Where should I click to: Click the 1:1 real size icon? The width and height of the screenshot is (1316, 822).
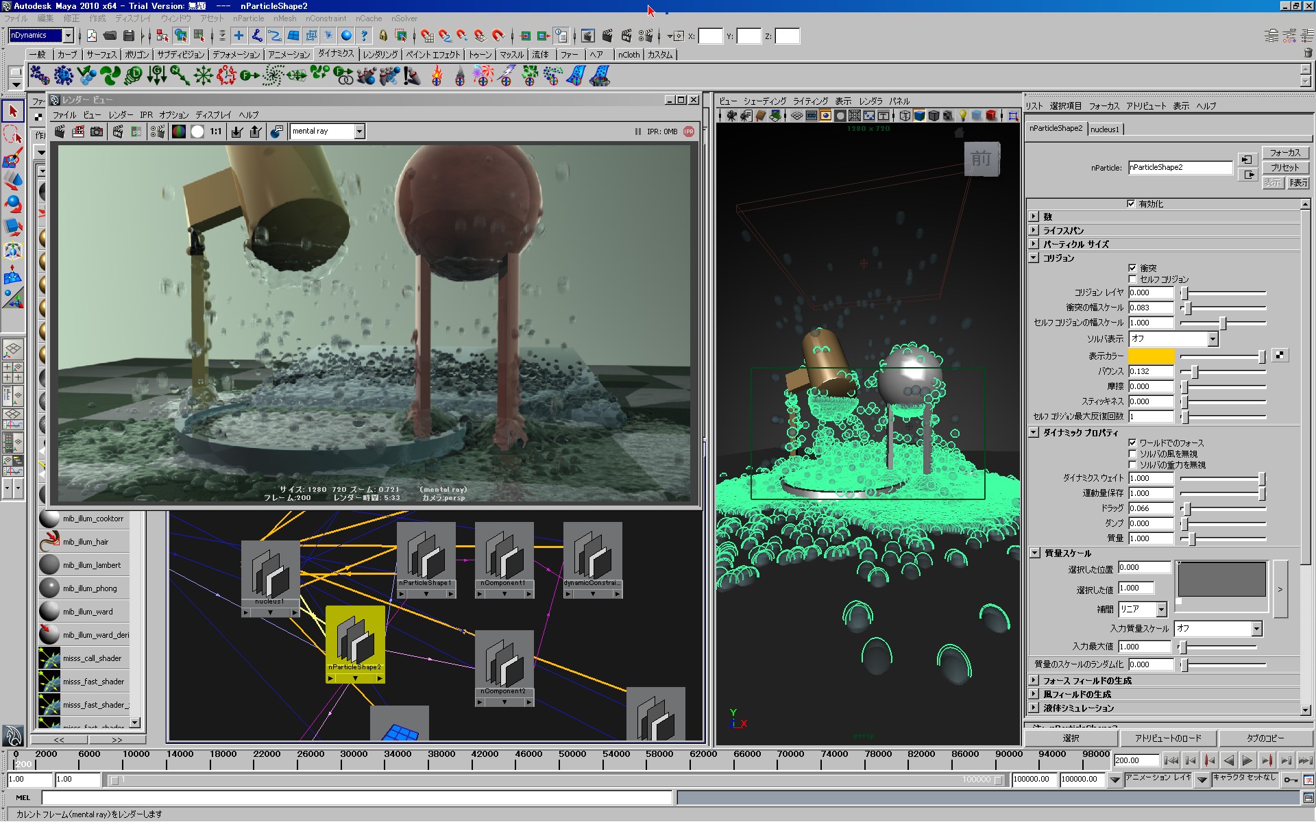[216, 131]
